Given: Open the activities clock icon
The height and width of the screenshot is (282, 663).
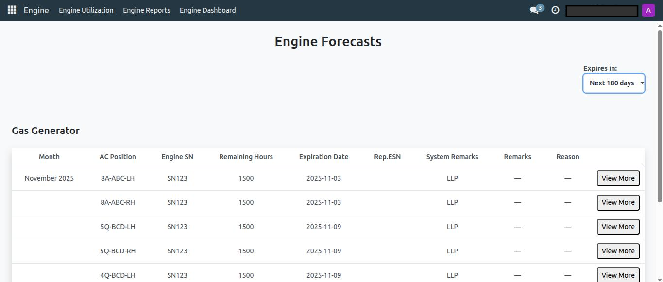Looking at the screenshot, I should pyautogui.click(x=555, y=10).
